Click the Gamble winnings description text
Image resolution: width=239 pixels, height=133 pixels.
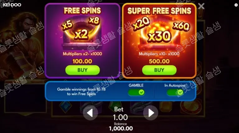(82, 91)
